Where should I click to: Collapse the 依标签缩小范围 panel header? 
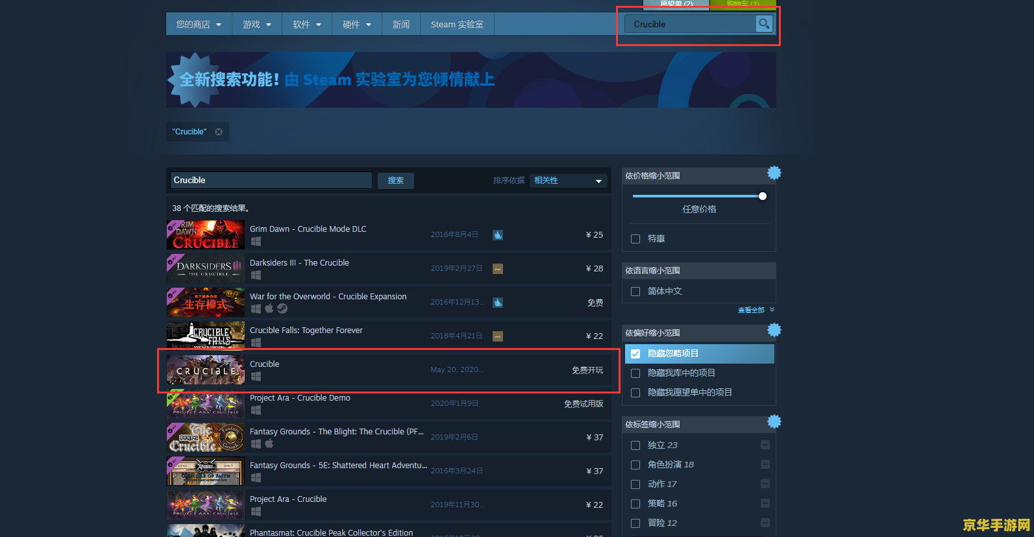tap(699, 425)
